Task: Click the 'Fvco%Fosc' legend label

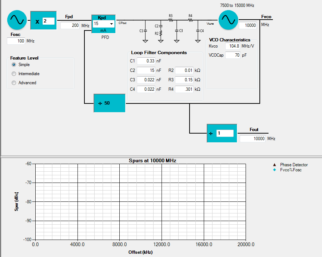Action: 291,170
